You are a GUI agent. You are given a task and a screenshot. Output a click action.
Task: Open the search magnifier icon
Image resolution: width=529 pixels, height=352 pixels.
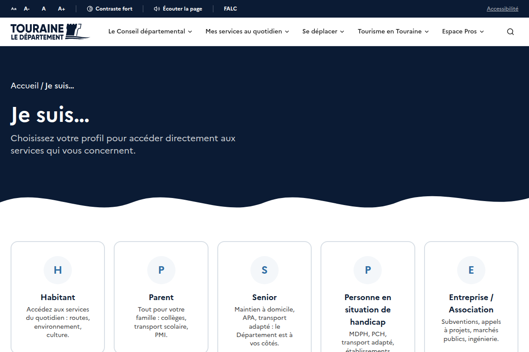tap(510, 32)
